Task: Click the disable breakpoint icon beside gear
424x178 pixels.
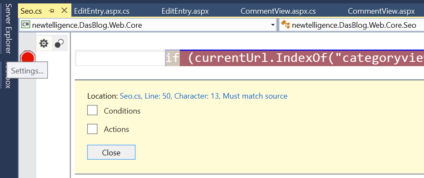Action: click(x=59, y=43)
